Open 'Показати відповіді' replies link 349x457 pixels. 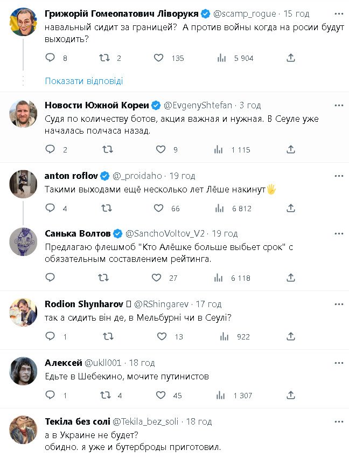[84, 81]
